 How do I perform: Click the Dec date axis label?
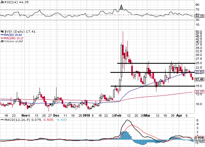[56, 115]
